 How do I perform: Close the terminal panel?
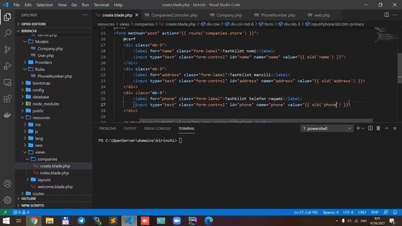395,128
